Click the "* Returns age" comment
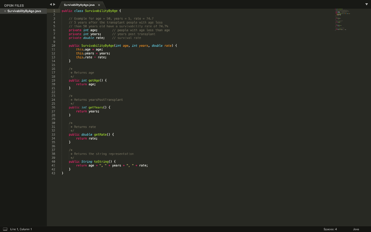371x232 pixels. point(82,72)
